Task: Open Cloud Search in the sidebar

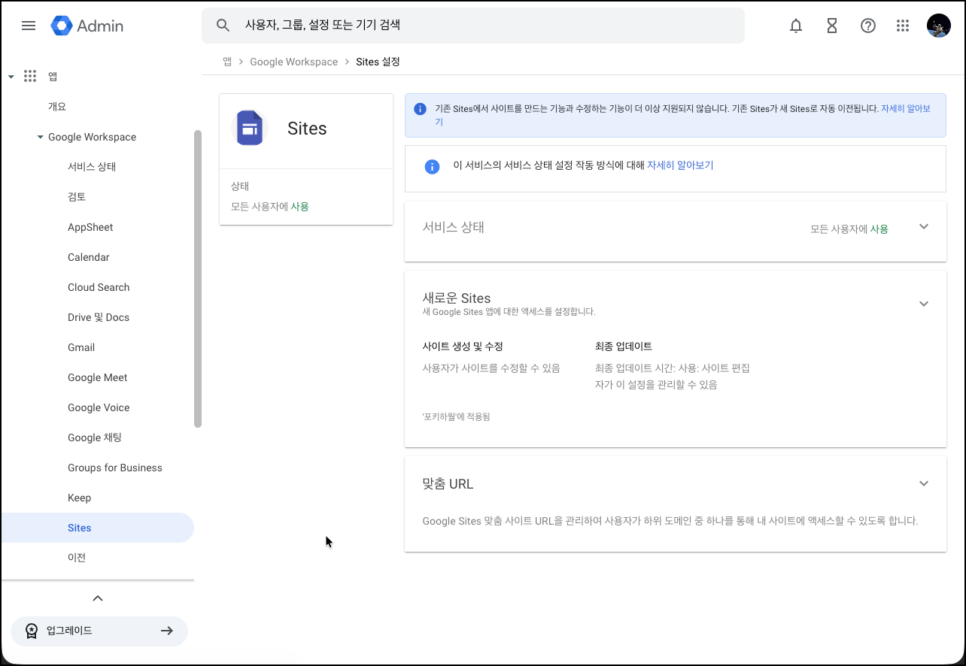Action: point(99,287)
